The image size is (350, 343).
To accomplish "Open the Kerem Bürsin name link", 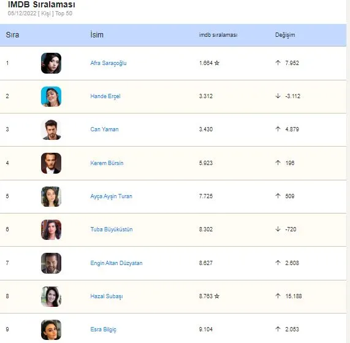I will click(x=107, y=163).
